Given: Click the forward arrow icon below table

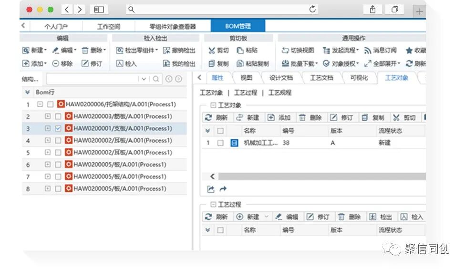Looking at the screenshot, I should 223,188.
